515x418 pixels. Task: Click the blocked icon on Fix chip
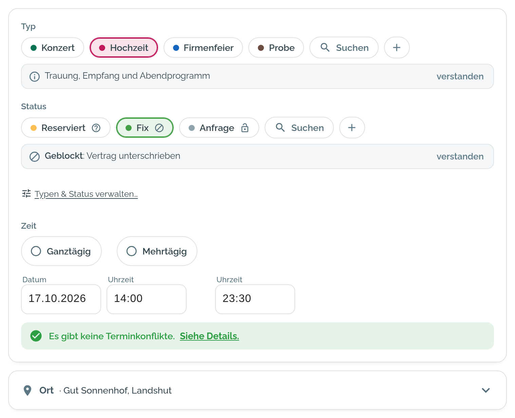pos(159,128)
